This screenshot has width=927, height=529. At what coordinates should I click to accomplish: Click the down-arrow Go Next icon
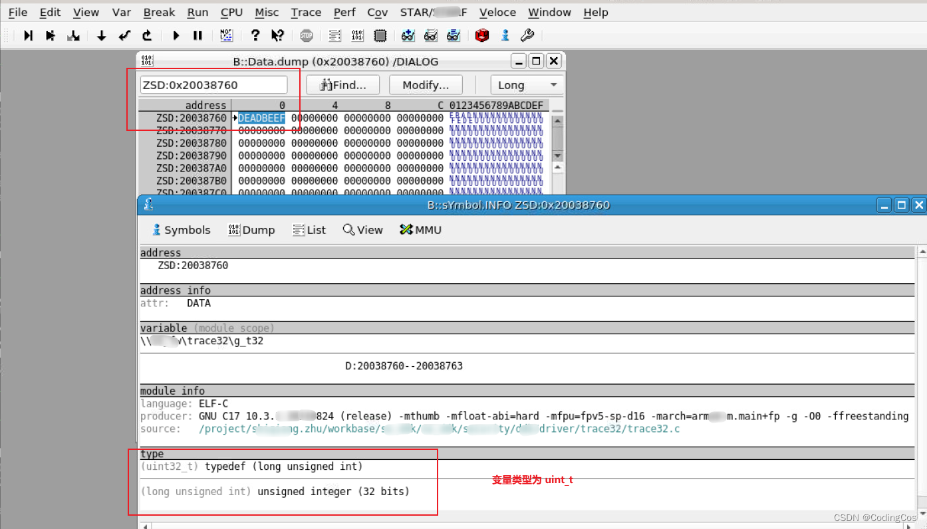(x=102, y=35)
